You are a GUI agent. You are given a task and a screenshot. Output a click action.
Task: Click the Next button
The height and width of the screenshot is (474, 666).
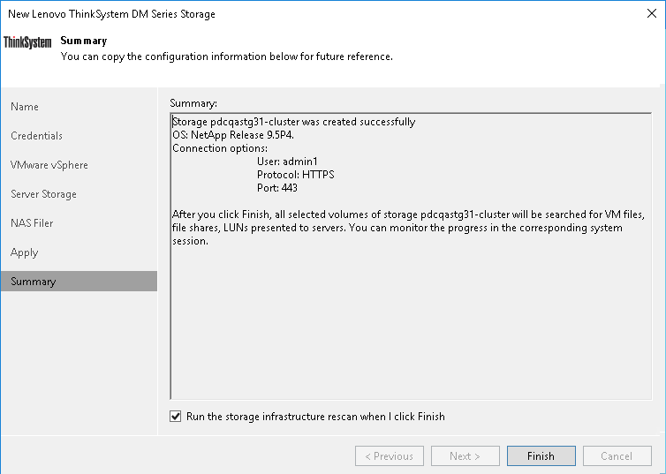click(x=465, y=456)
